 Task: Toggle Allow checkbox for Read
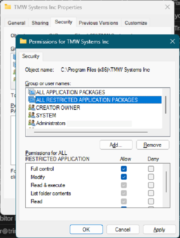(x=124, y=201)
